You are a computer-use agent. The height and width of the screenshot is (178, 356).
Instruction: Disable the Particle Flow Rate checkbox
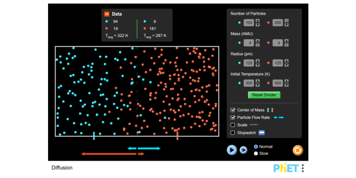point(233,117)
